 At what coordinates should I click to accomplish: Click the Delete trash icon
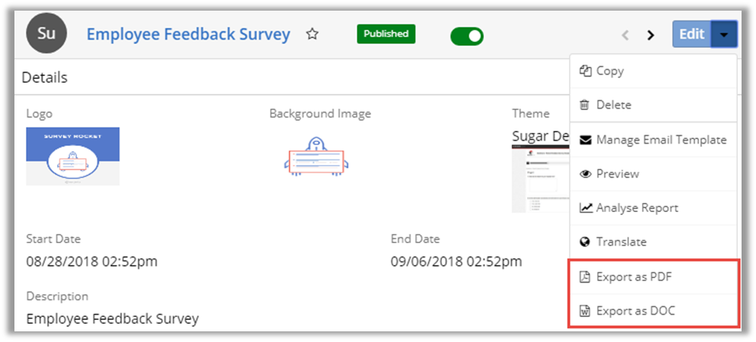pos(585,105)
